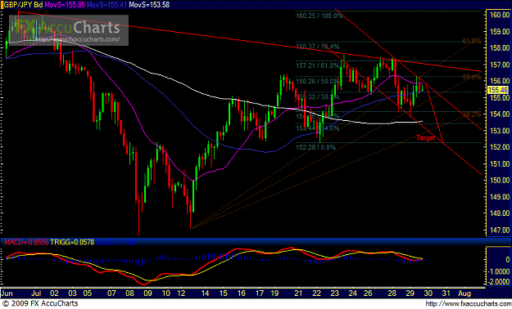The image size is (512, 309).
Task: Click the 28 date axis label
Action: tap(392, 293)
